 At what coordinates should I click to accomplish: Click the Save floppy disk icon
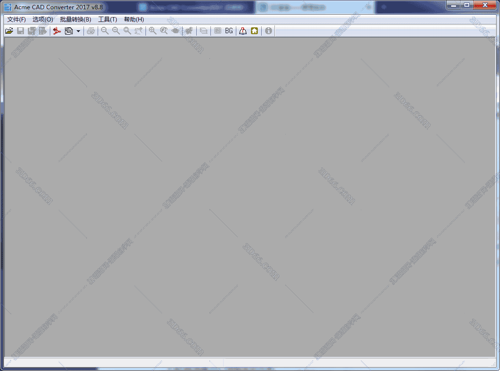pyautogui.click(x=21, y=31)
